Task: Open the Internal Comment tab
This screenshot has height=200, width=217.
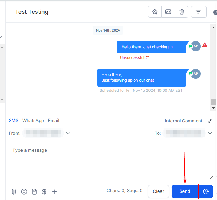Action: coord(183,121)
